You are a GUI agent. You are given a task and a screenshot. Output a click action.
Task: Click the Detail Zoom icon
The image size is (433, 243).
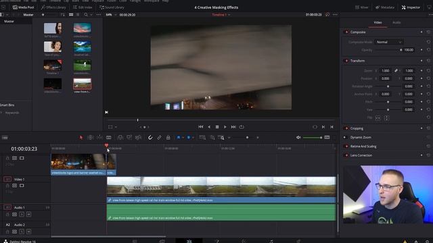212,138
